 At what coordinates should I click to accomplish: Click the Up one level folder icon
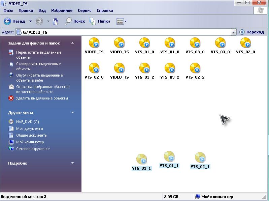(56, 21)
